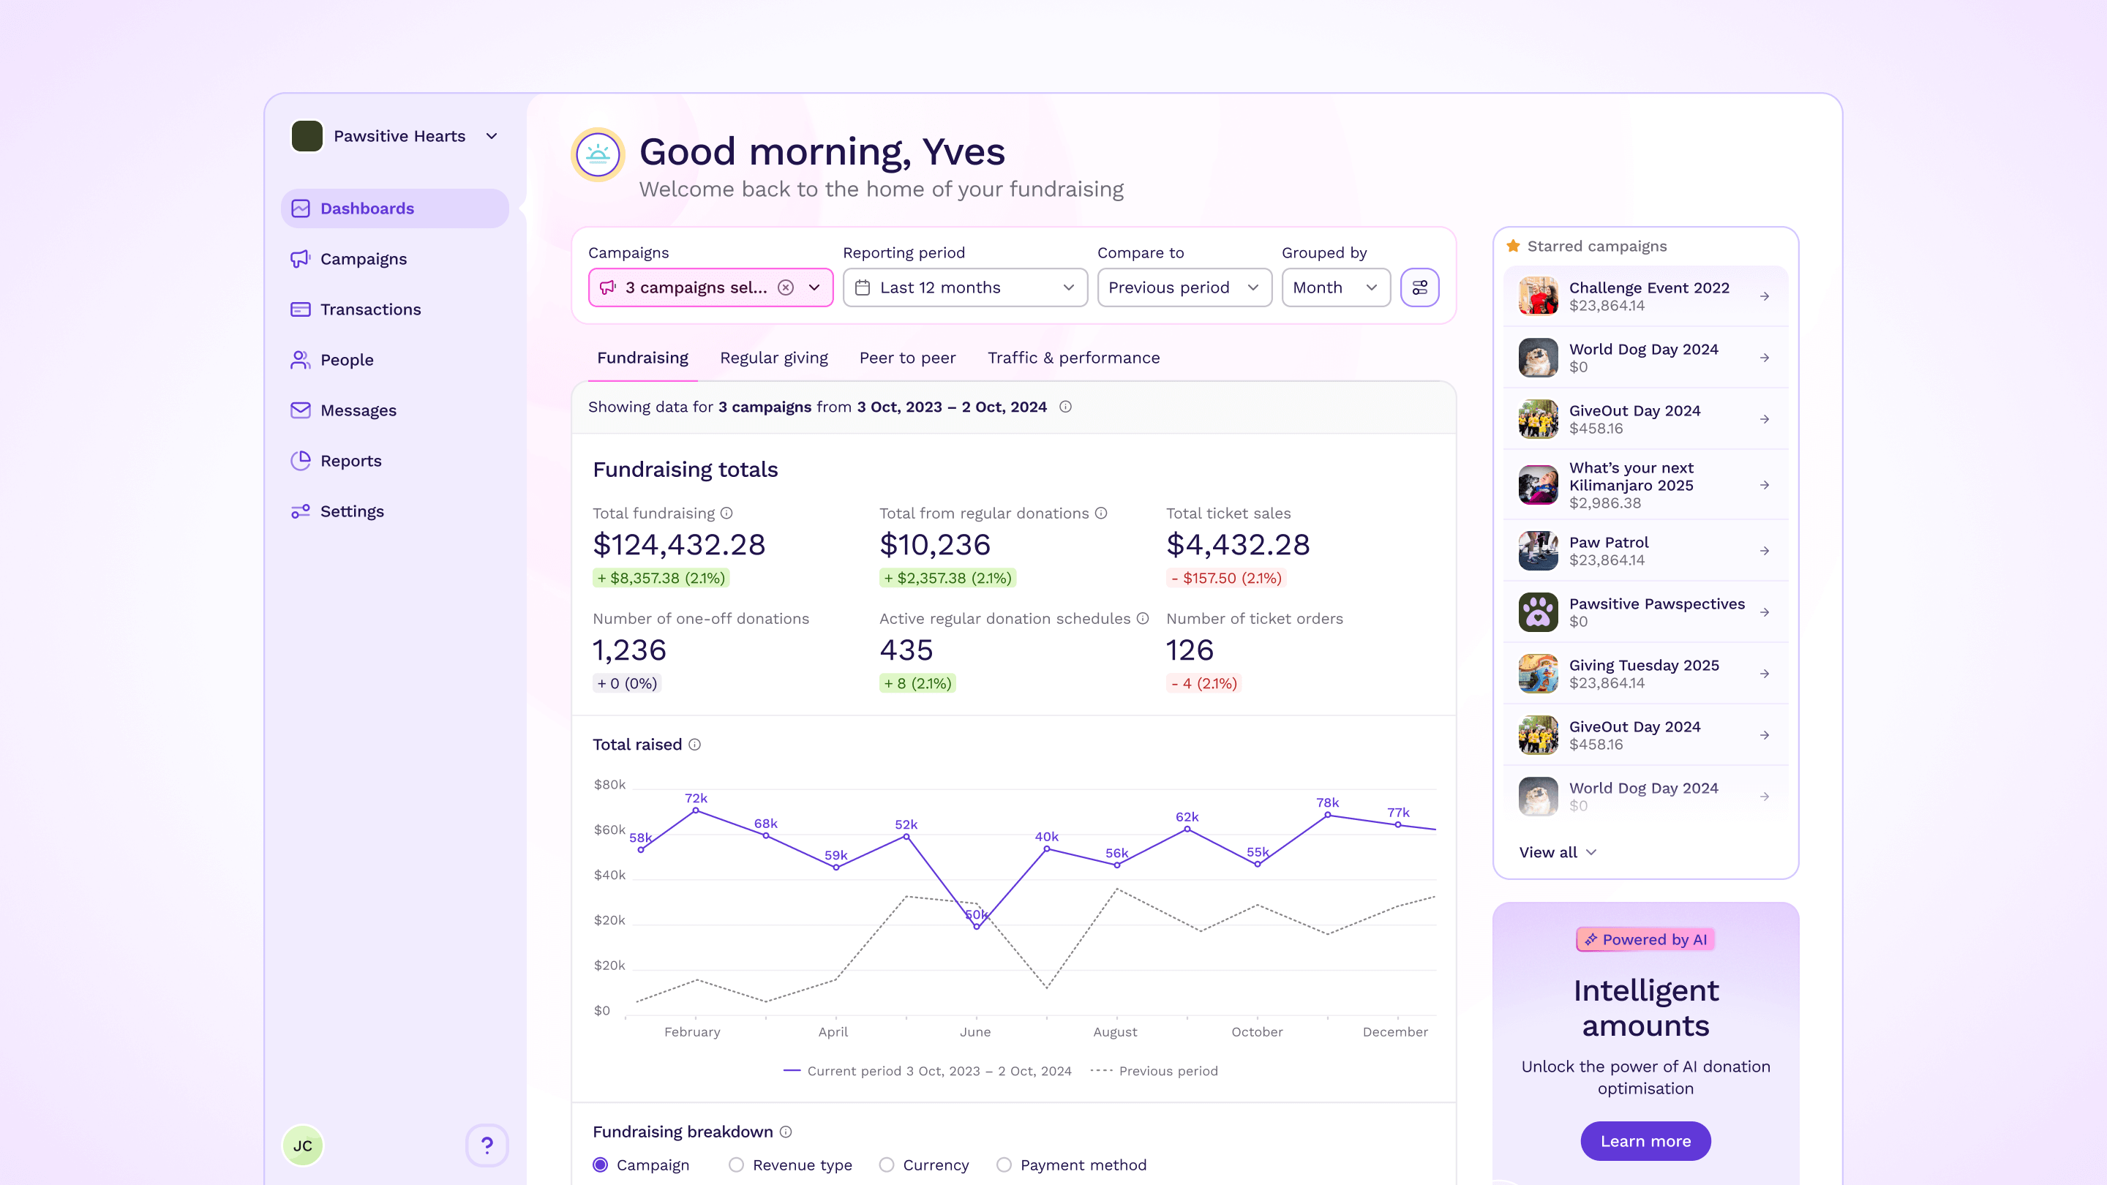Open Giving Tuesday 2025 campaign

(x=1645, y=674)
